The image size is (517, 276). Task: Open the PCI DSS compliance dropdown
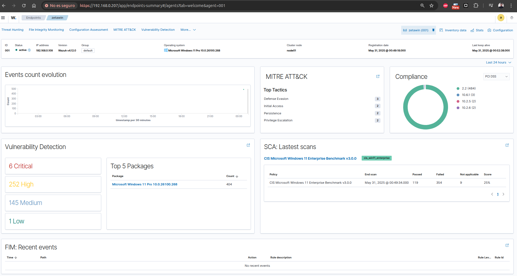click(x=496, y=76)
